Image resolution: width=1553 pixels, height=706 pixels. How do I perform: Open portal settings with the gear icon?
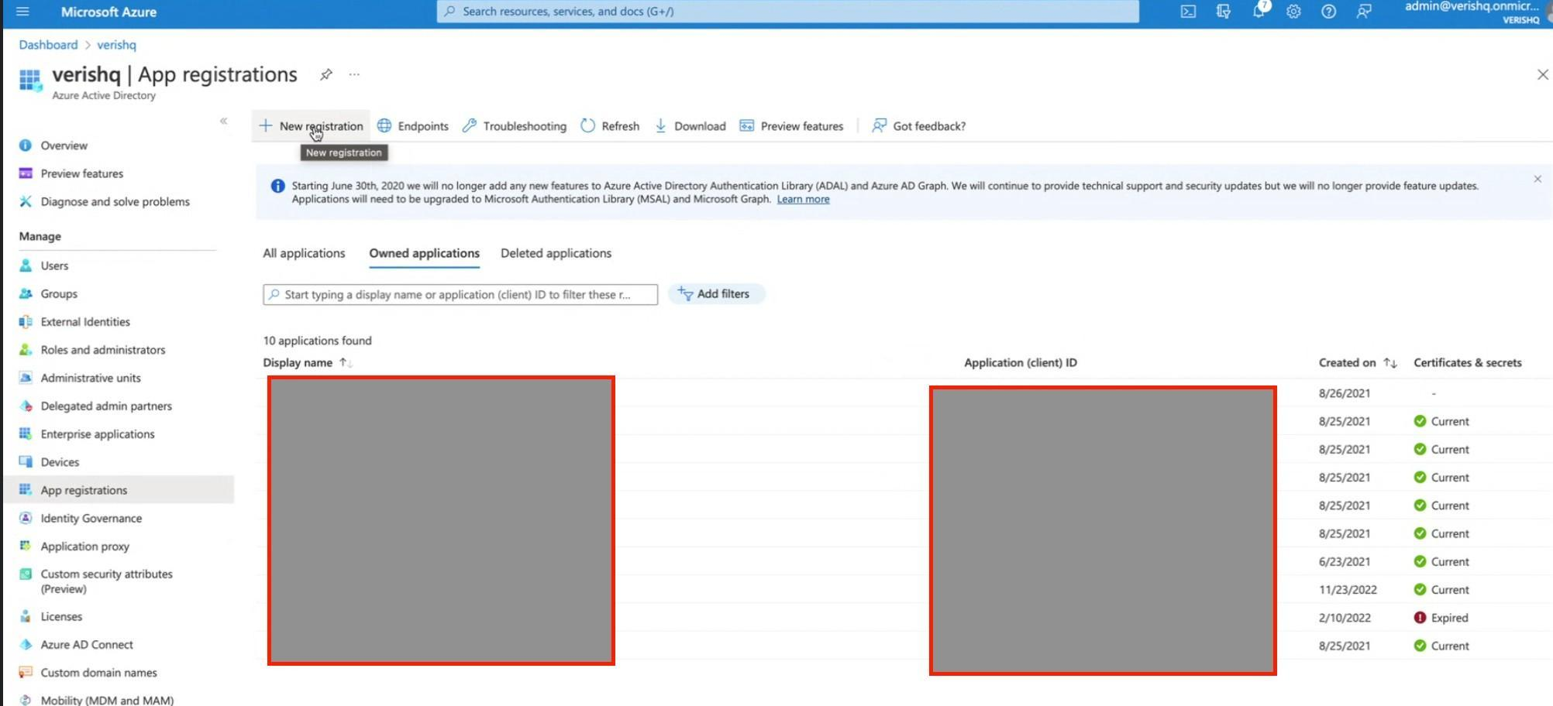tap(1293, 12)
